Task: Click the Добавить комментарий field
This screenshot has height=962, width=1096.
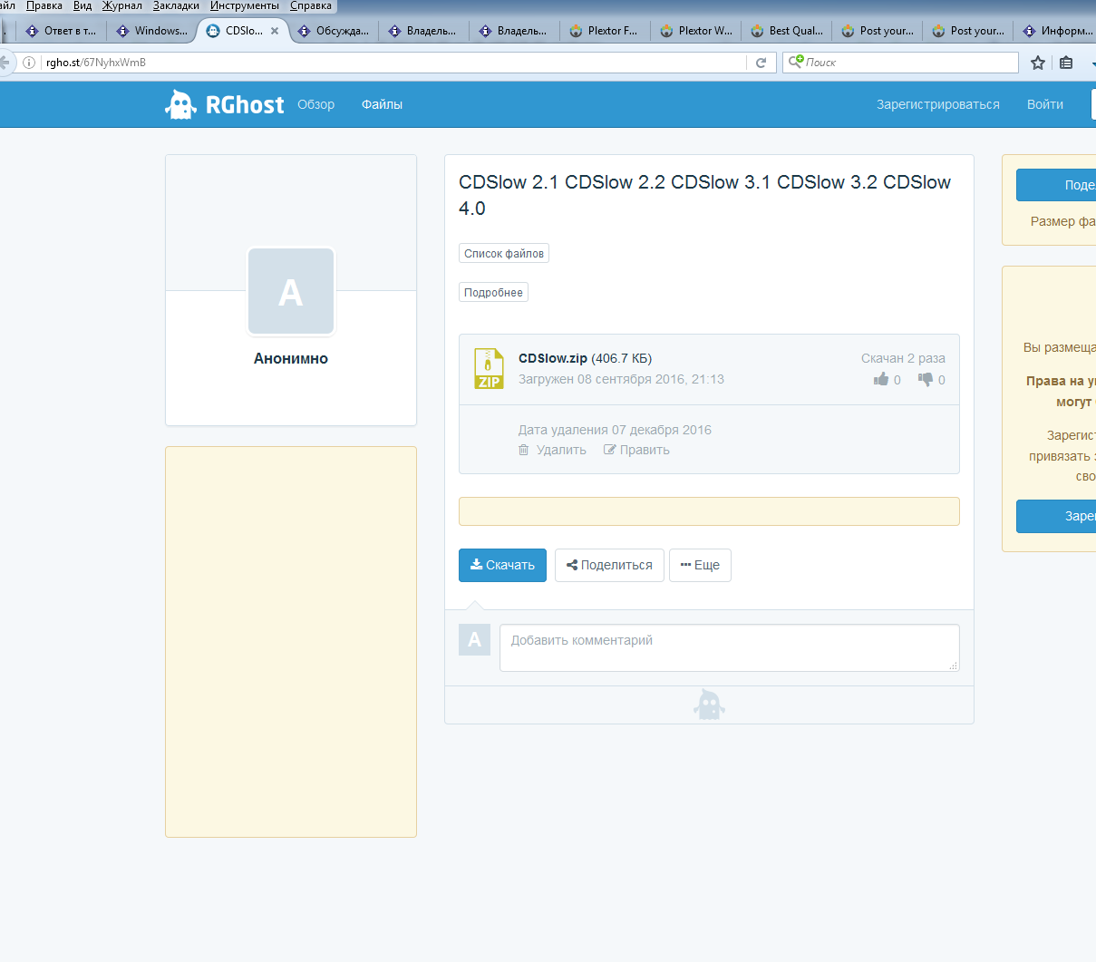Action: tap(730, 647)
